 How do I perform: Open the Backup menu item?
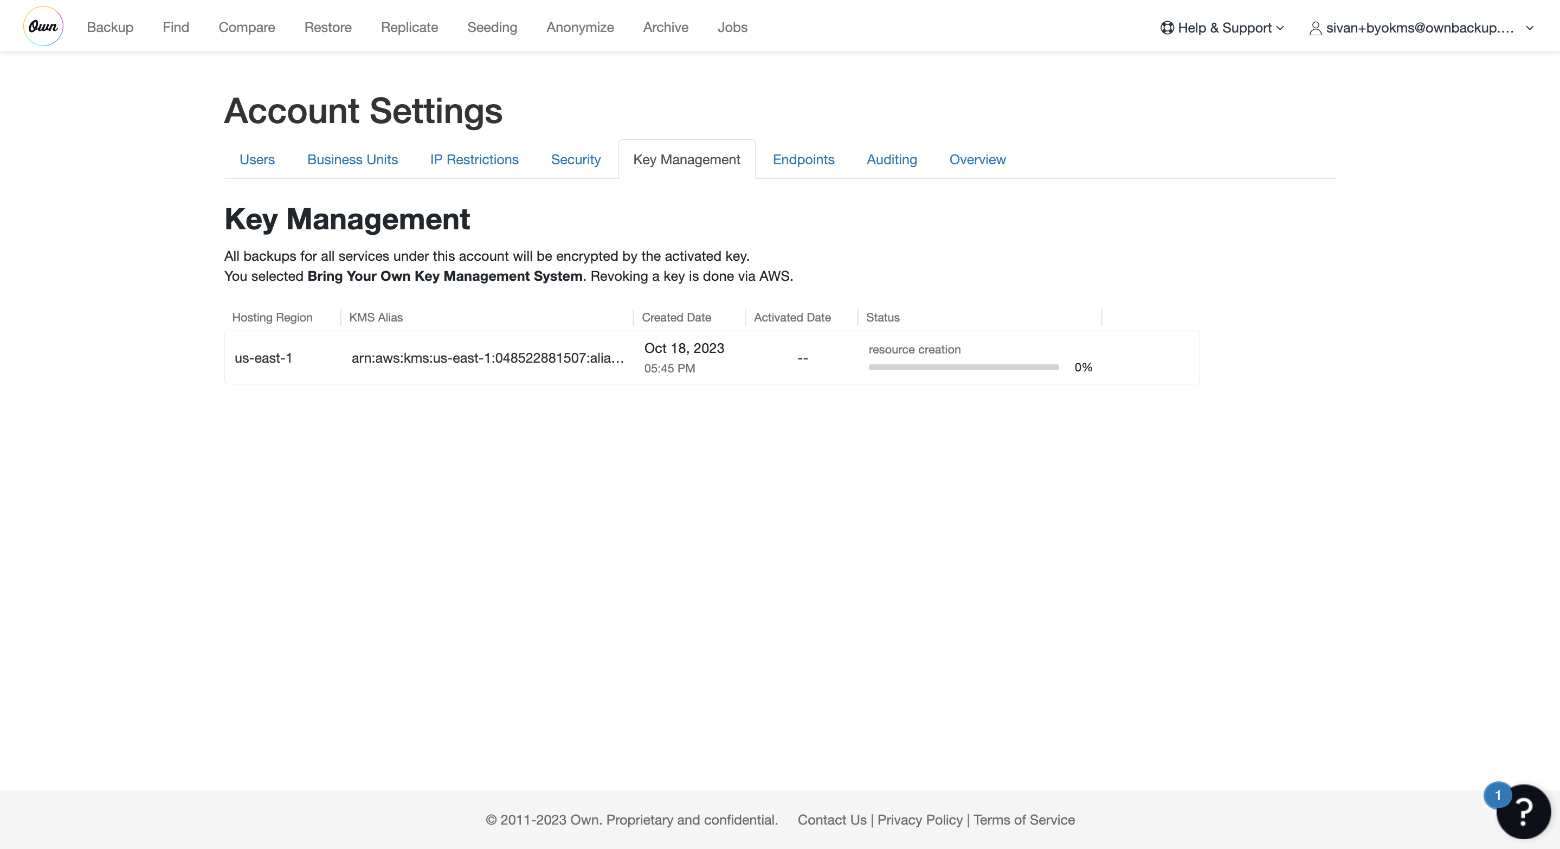pyautogui.click(x=109, y=27)
